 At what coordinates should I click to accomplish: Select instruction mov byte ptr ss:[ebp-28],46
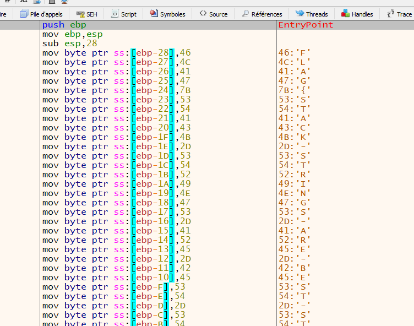117,53
